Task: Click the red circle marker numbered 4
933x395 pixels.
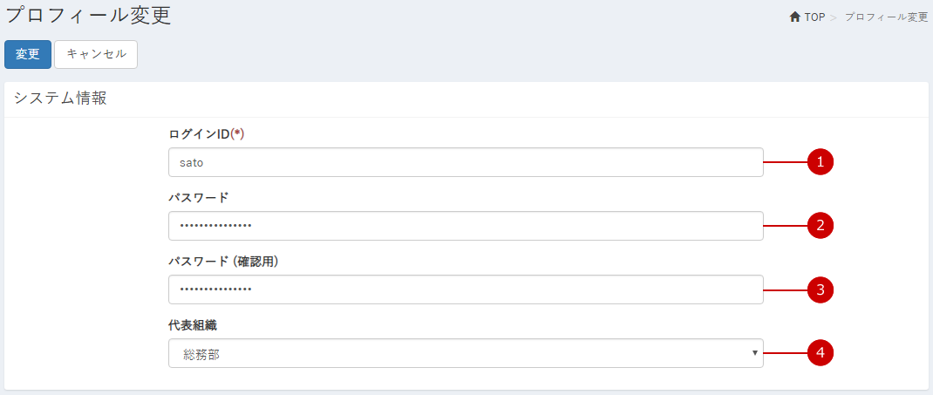Action: tap(820, 353)
